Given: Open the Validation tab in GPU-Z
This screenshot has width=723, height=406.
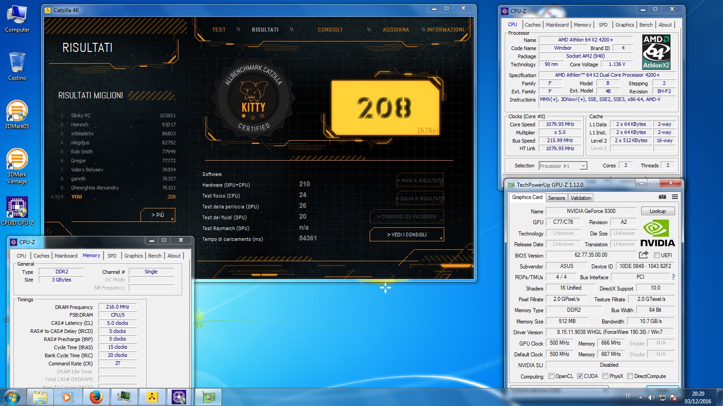Looking at the screenshot, I should point(581,198).
